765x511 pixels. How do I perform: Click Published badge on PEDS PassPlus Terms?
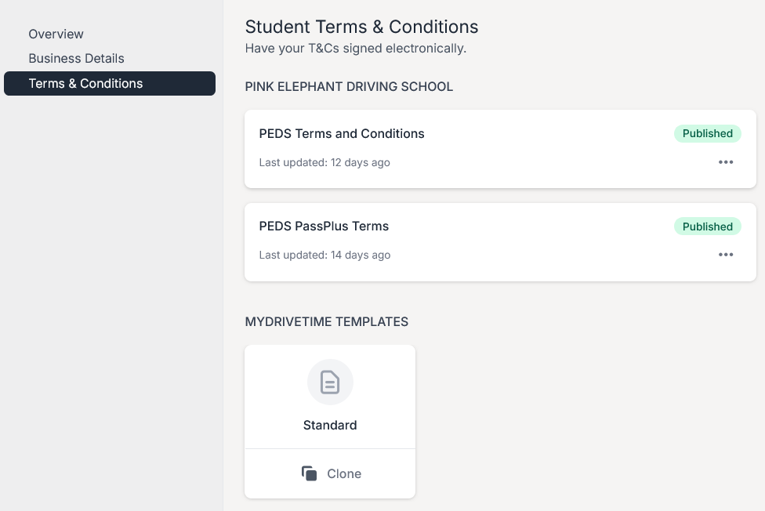tap(707, 227)
